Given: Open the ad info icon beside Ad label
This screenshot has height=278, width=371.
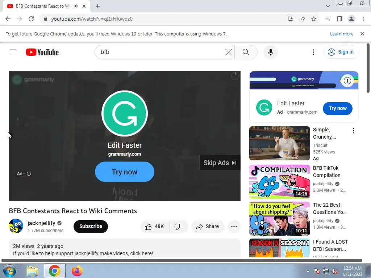Looking at the screenshot, I should click(x=29, y=174).
